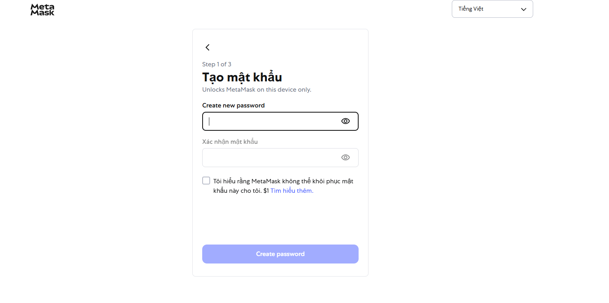
Task: Go back using the left arrow
Action: point(207,47)
